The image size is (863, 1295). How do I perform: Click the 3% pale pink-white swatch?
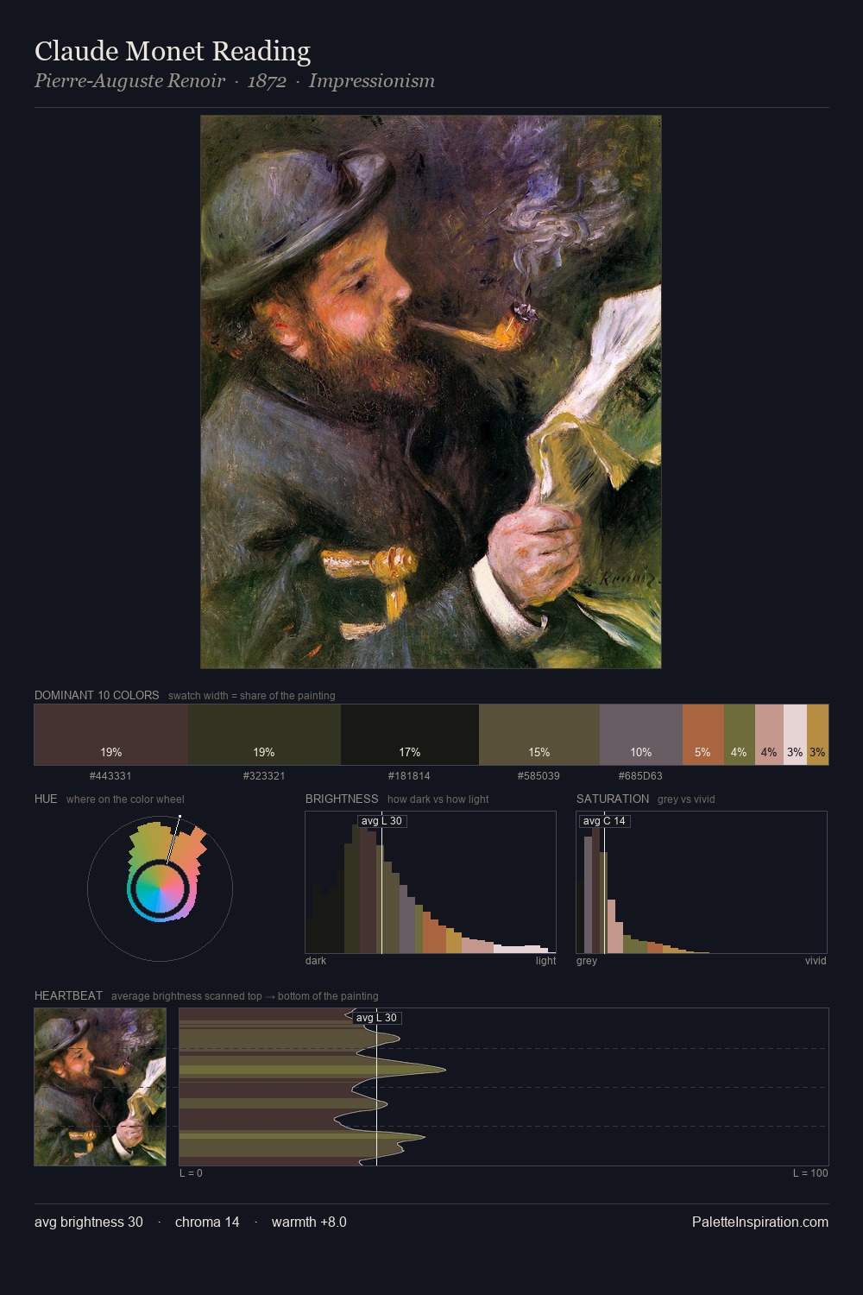pos(795,735)
